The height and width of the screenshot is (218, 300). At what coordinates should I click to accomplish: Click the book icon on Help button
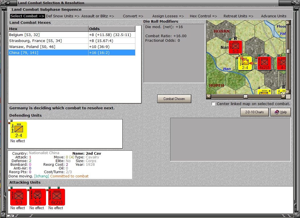click(277, 112)
